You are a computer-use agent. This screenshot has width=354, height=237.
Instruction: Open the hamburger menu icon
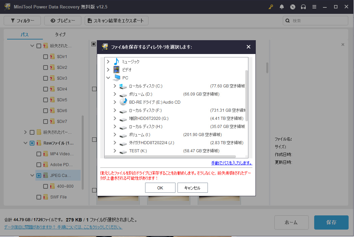pos(314,7)
